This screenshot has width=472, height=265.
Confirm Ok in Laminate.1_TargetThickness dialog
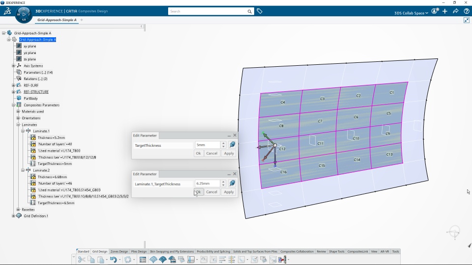[198, 192]
